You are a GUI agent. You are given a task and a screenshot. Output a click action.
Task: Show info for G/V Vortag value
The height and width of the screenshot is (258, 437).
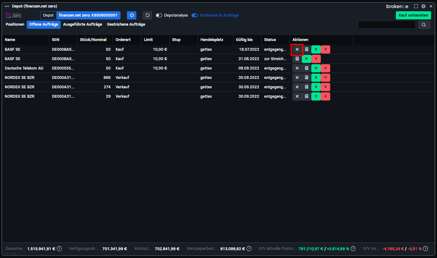425,249
